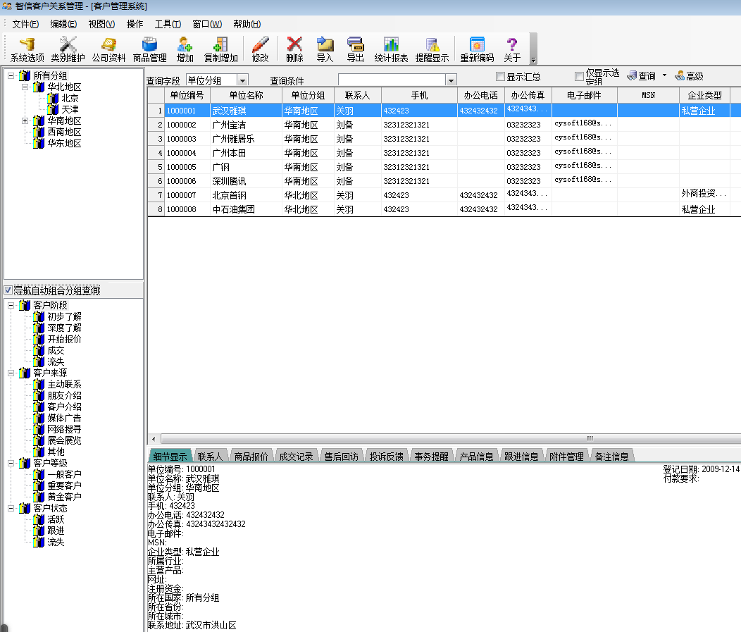Screen dimensions: 741x632
Task: Toggle 导航自动组合分组查询 checkbox
Action: 8,290
